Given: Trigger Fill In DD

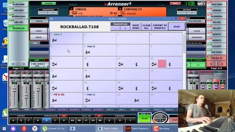Looking at the screenshot, I should pos(93,120).
